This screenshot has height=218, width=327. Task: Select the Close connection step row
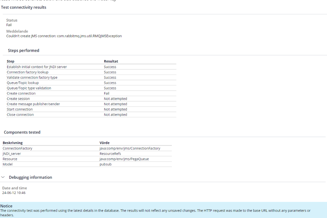(20, 115)
